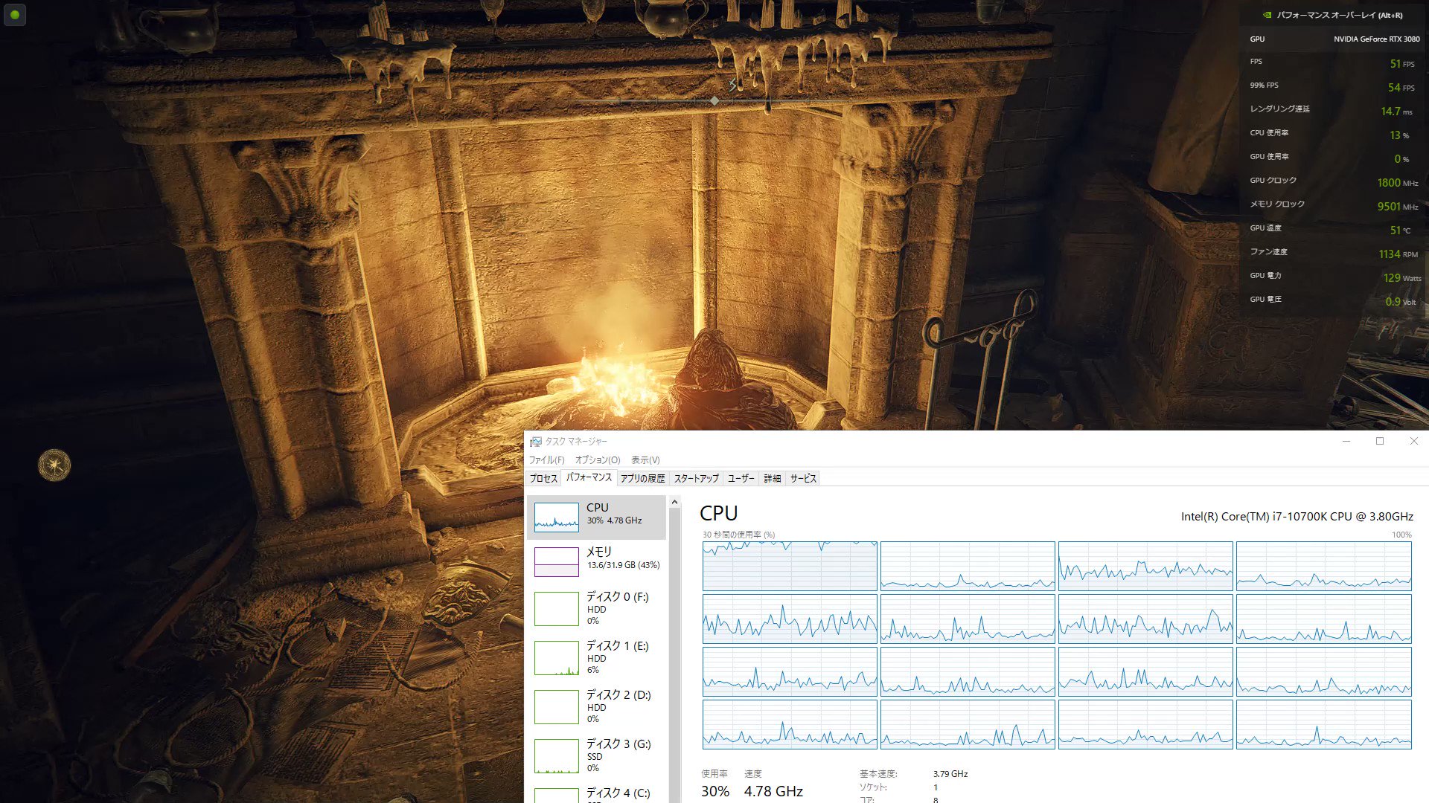Click the Task Manager title bar icon
Viewport: 1429px width, 803px height.
pyautogui.click(x=535, y=442)
